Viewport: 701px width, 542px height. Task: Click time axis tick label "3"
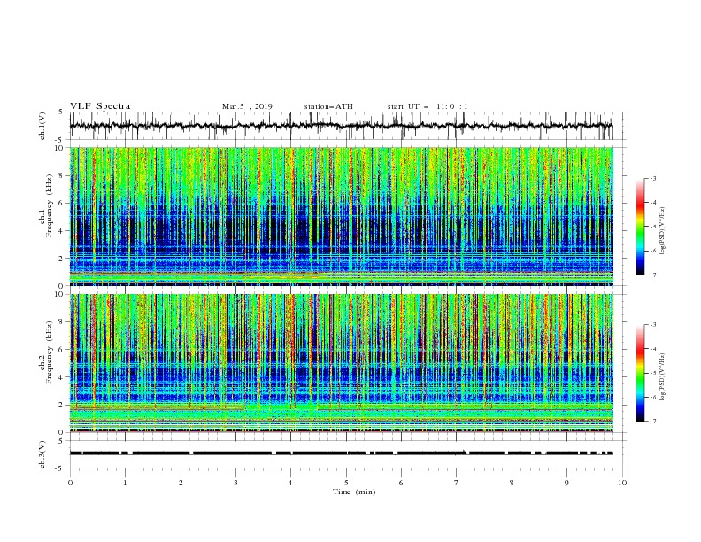point(235,483)
